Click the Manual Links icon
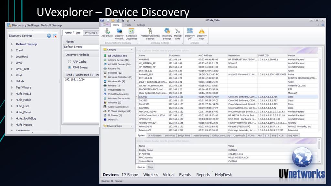Screen dimensions: 331x186 click(178, 34)
